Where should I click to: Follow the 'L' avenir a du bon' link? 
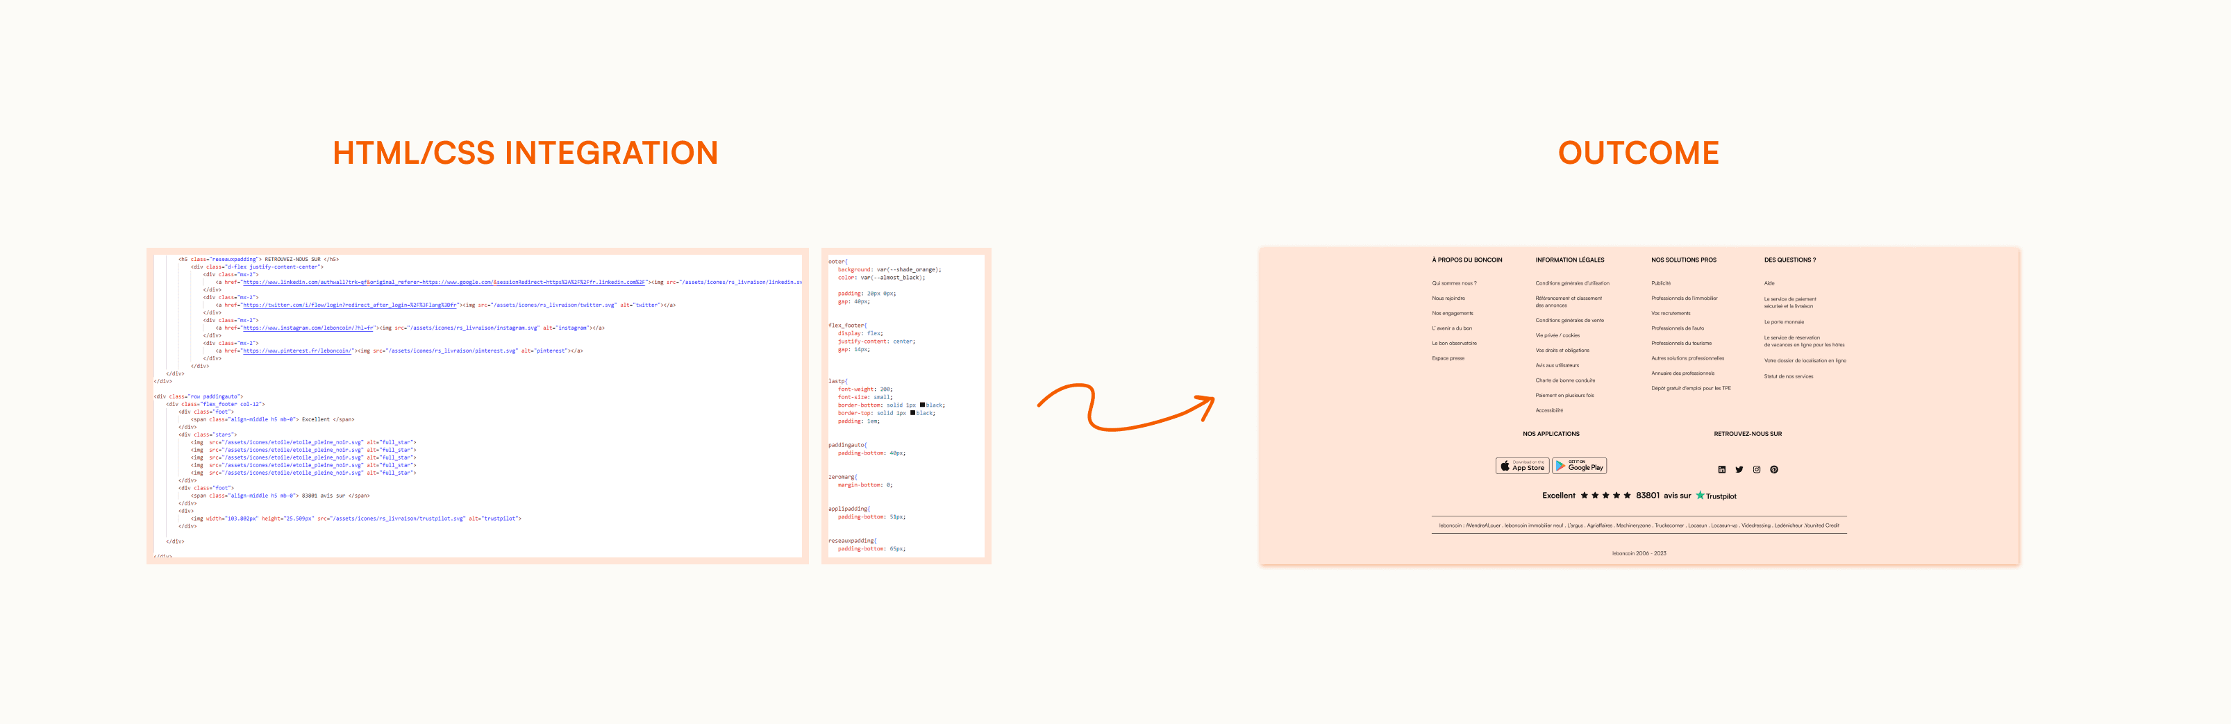[x=1451, y=328]
